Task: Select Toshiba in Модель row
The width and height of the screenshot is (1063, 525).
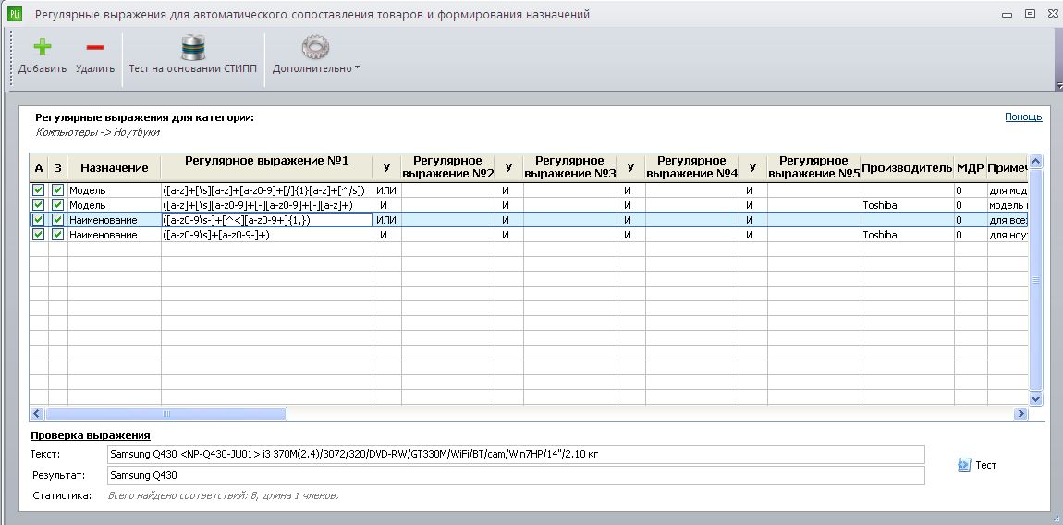Action: point(907,205)
